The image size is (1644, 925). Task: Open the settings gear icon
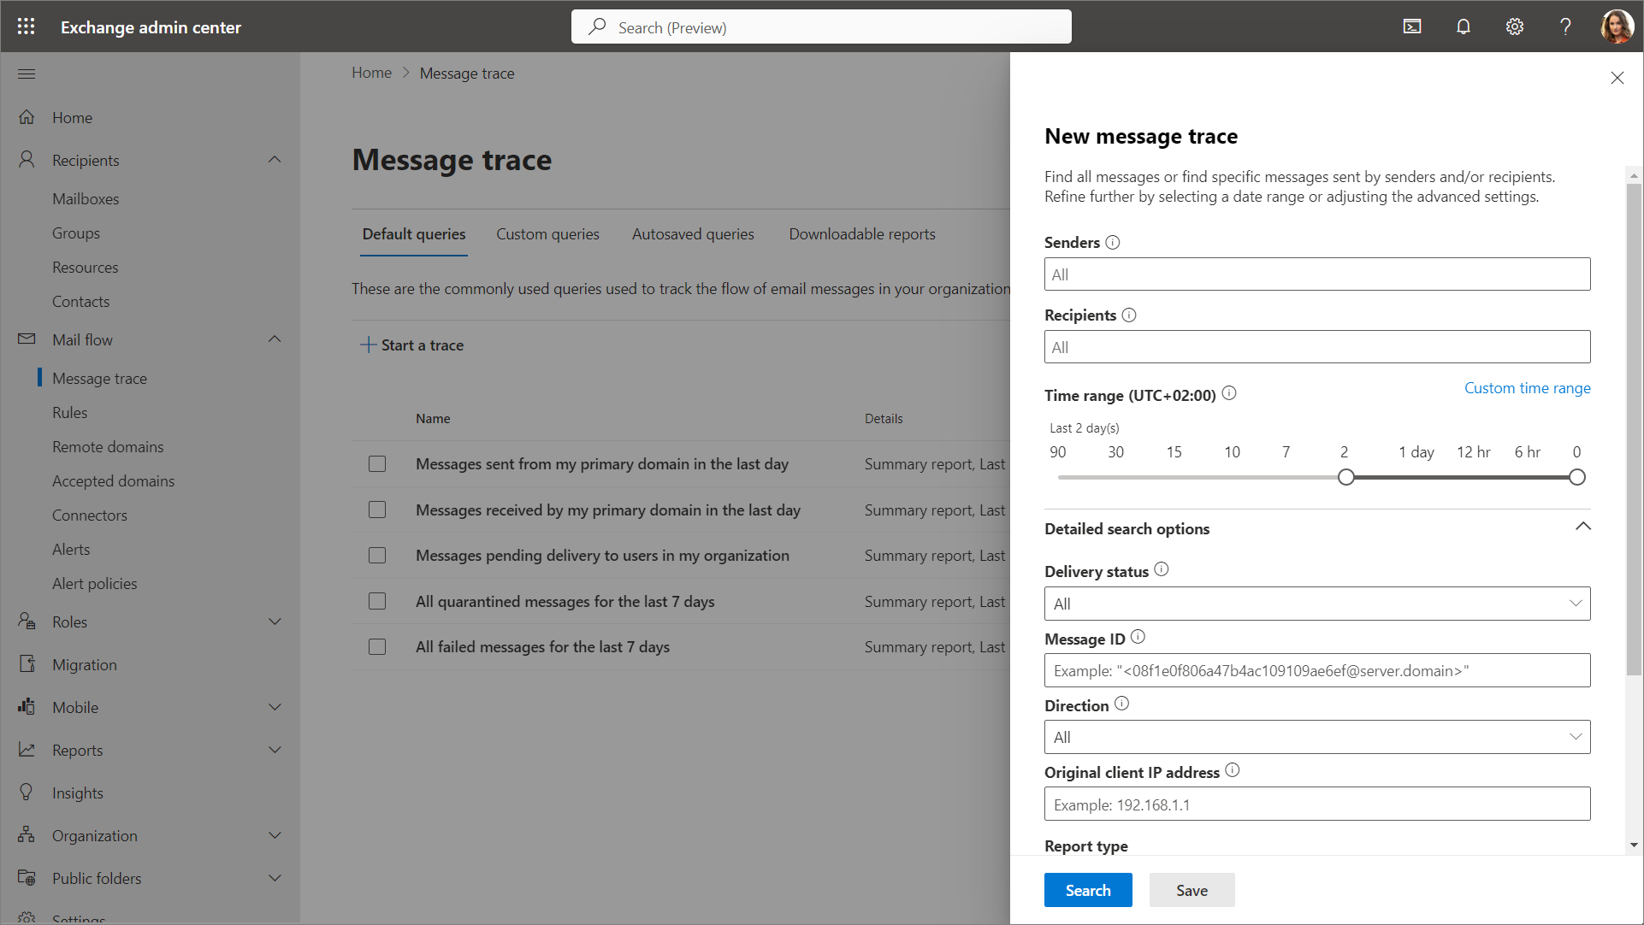[1515, 27]
